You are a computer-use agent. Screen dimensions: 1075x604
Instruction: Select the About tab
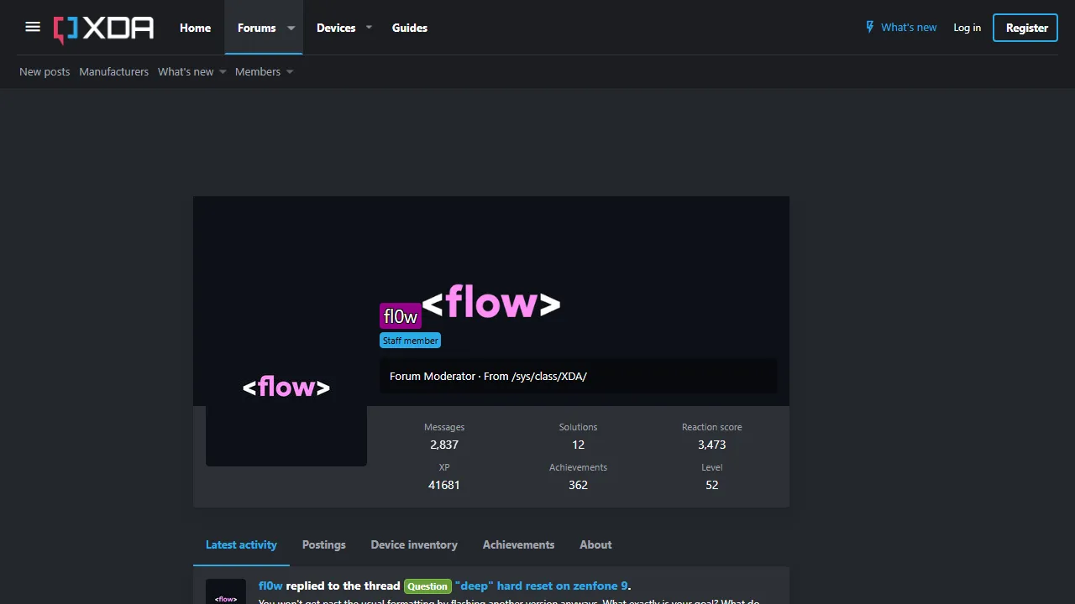coord(595,544)
